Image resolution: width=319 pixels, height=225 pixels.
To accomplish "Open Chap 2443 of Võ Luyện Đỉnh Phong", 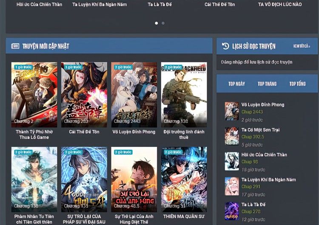I will [252, 112].
